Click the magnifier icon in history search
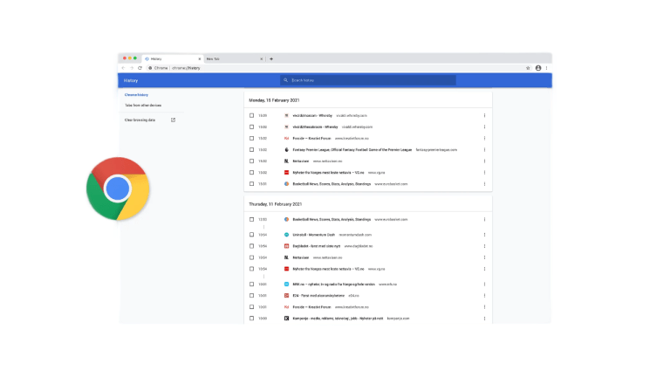This screenshot has height=377, width=670. pos(286,80)
